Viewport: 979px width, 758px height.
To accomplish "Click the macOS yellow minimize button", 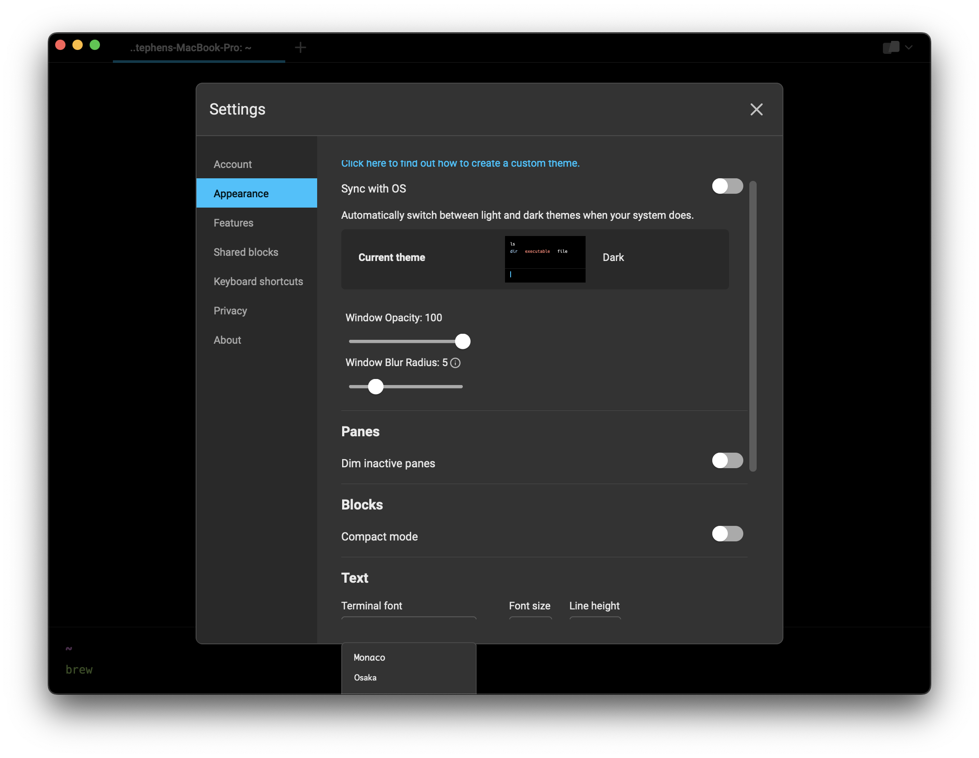I will (78, 45).
